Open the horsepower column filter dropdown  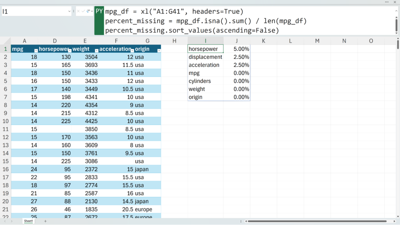coord(70,50)
